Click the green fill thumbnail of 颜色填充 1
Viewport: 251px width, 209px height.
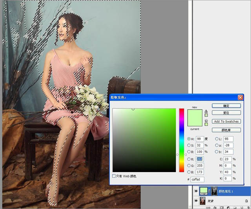(x=204, y=191)
